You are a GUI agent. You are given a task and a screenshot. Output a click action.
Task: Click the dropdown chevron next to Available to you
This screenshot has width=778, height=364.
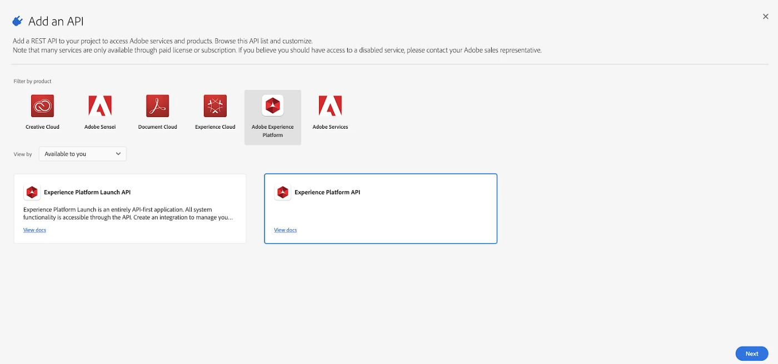[x=118, y=154]
